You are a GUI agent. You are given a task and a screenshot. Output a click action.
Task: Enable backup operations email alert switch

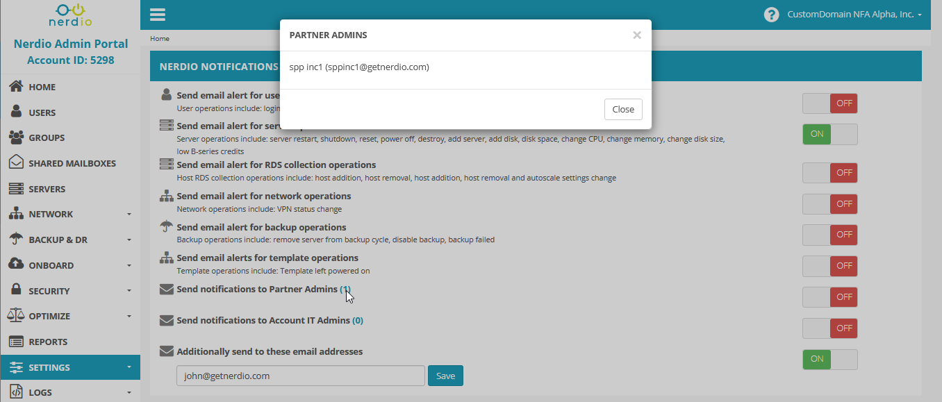(x=830, y=235)
